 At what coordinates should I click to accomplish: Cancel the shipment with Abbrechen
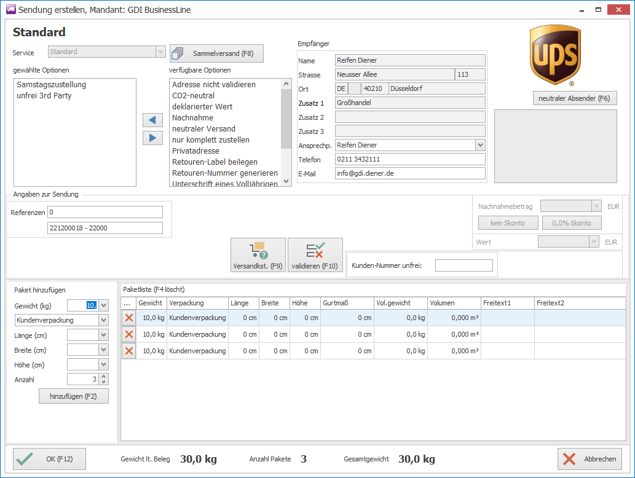pyautogui.click(x=590, y=459)
